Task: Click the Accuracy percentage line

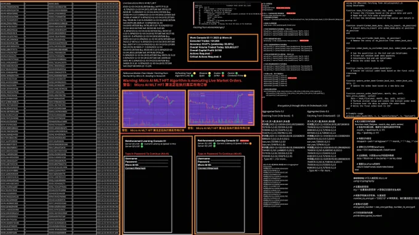Action: click(x=211, y=44)
